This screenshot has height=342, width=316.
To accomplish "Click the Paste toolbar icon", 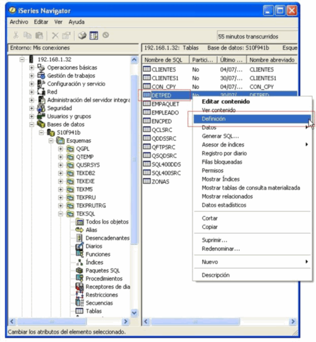I will tap(39, 35).
